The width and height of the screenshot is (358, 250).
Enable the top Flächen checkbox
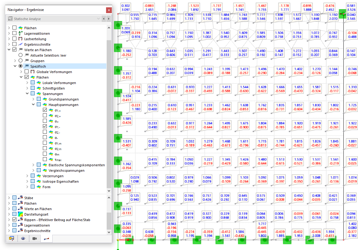pos(14,28)
